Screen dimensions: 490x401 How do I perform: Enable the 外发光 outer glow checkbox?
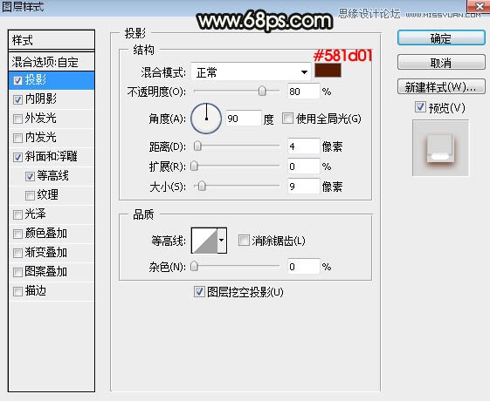coord(17,119)
